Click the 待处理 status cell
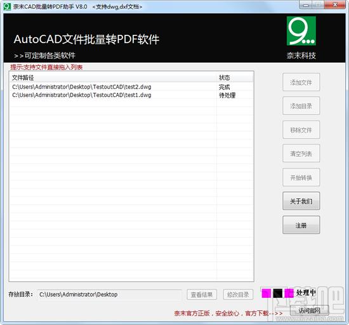This screenshot has width=349, height=325. [227, 95]
